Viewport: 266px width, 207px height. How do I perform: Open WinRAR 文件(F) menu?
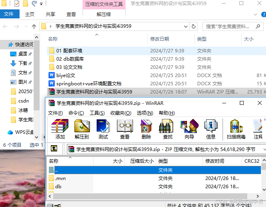tap(55, 113)
